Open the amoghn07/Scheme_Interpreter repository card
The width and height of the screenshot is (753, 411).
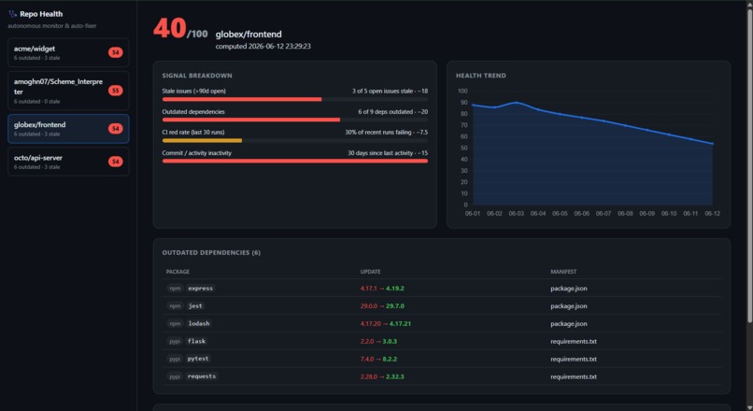point(68,91)
